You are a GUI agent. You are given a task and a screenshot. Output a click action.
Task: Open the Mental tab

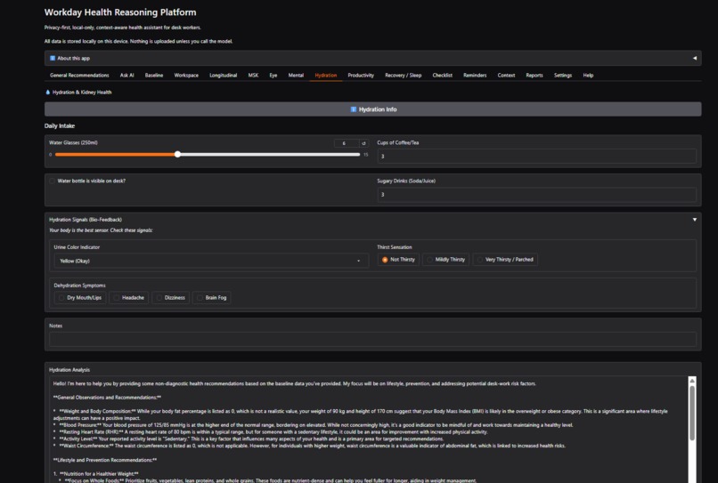(x=296, y=75)
